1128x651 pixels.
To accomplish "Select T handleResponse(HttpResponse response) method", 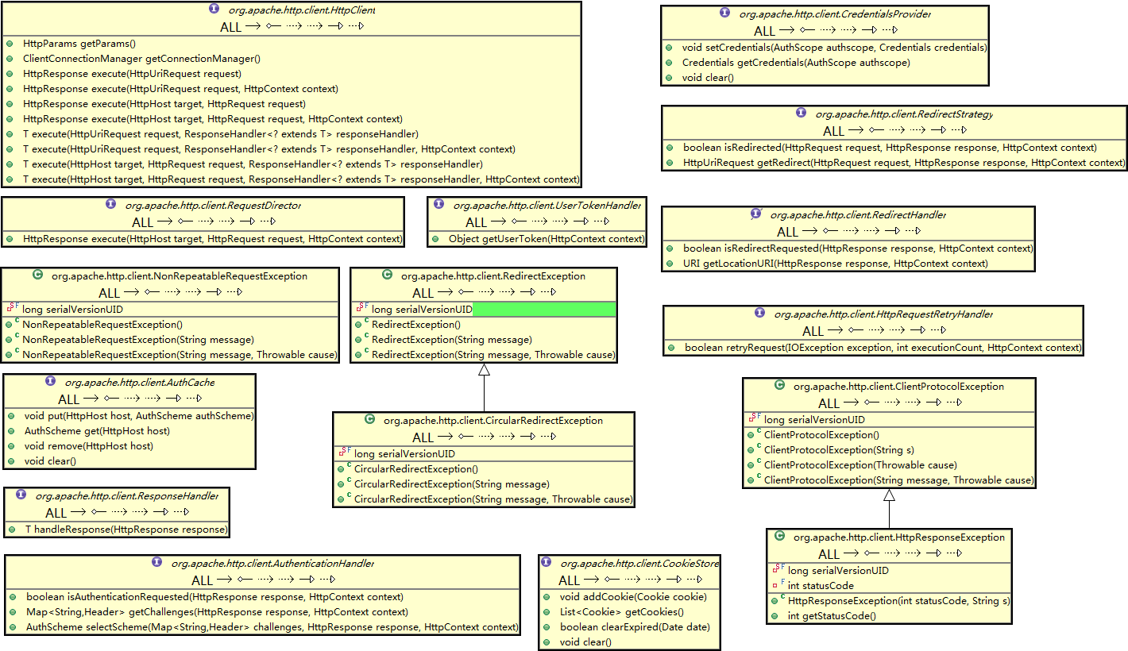I will pyautogui.click(x=126, y=530).
